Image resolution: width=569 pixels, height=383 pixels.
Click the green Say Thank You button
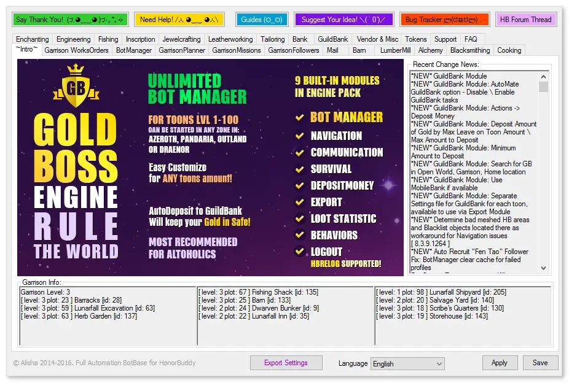69,20
